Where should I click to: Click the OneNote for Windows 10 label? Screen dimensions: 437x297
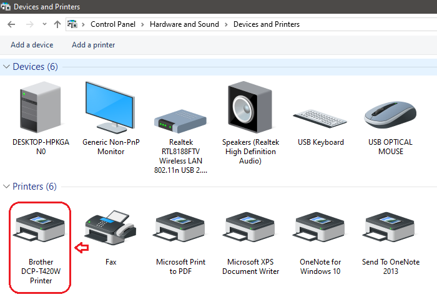(x=320, y=266)
